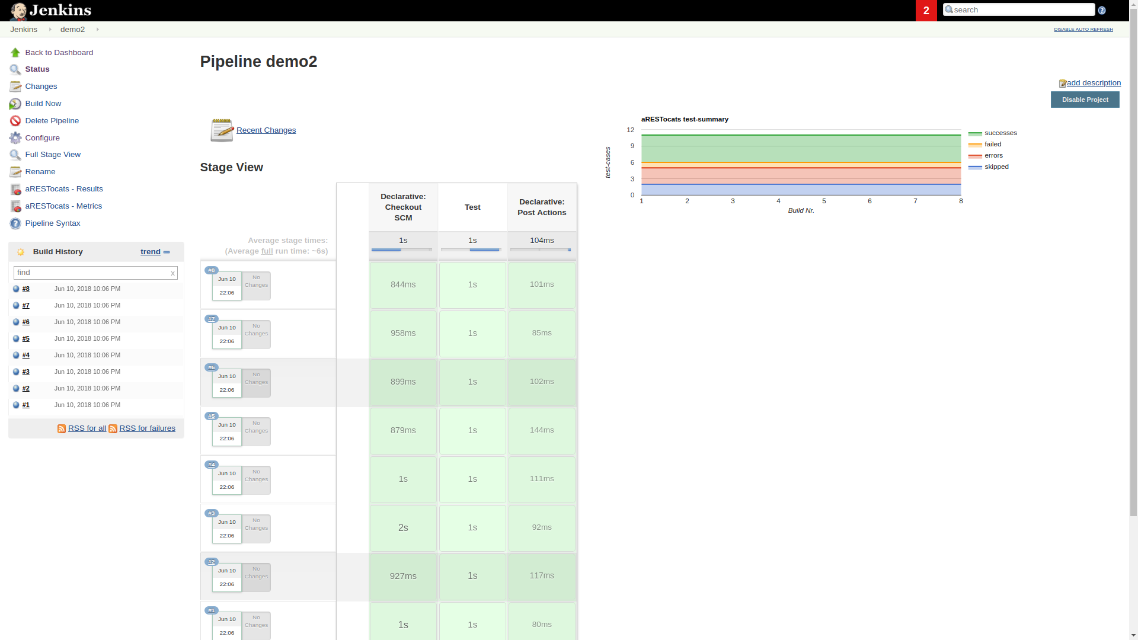1138x640 pixels.
Task: Click the aRESTocats Results icon
Action: tap(15, 190)
